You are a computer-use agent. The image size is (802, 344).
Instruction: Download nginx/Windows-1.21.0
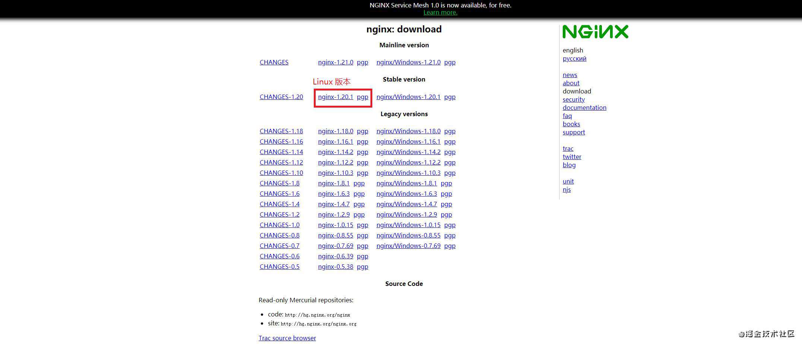408,62
